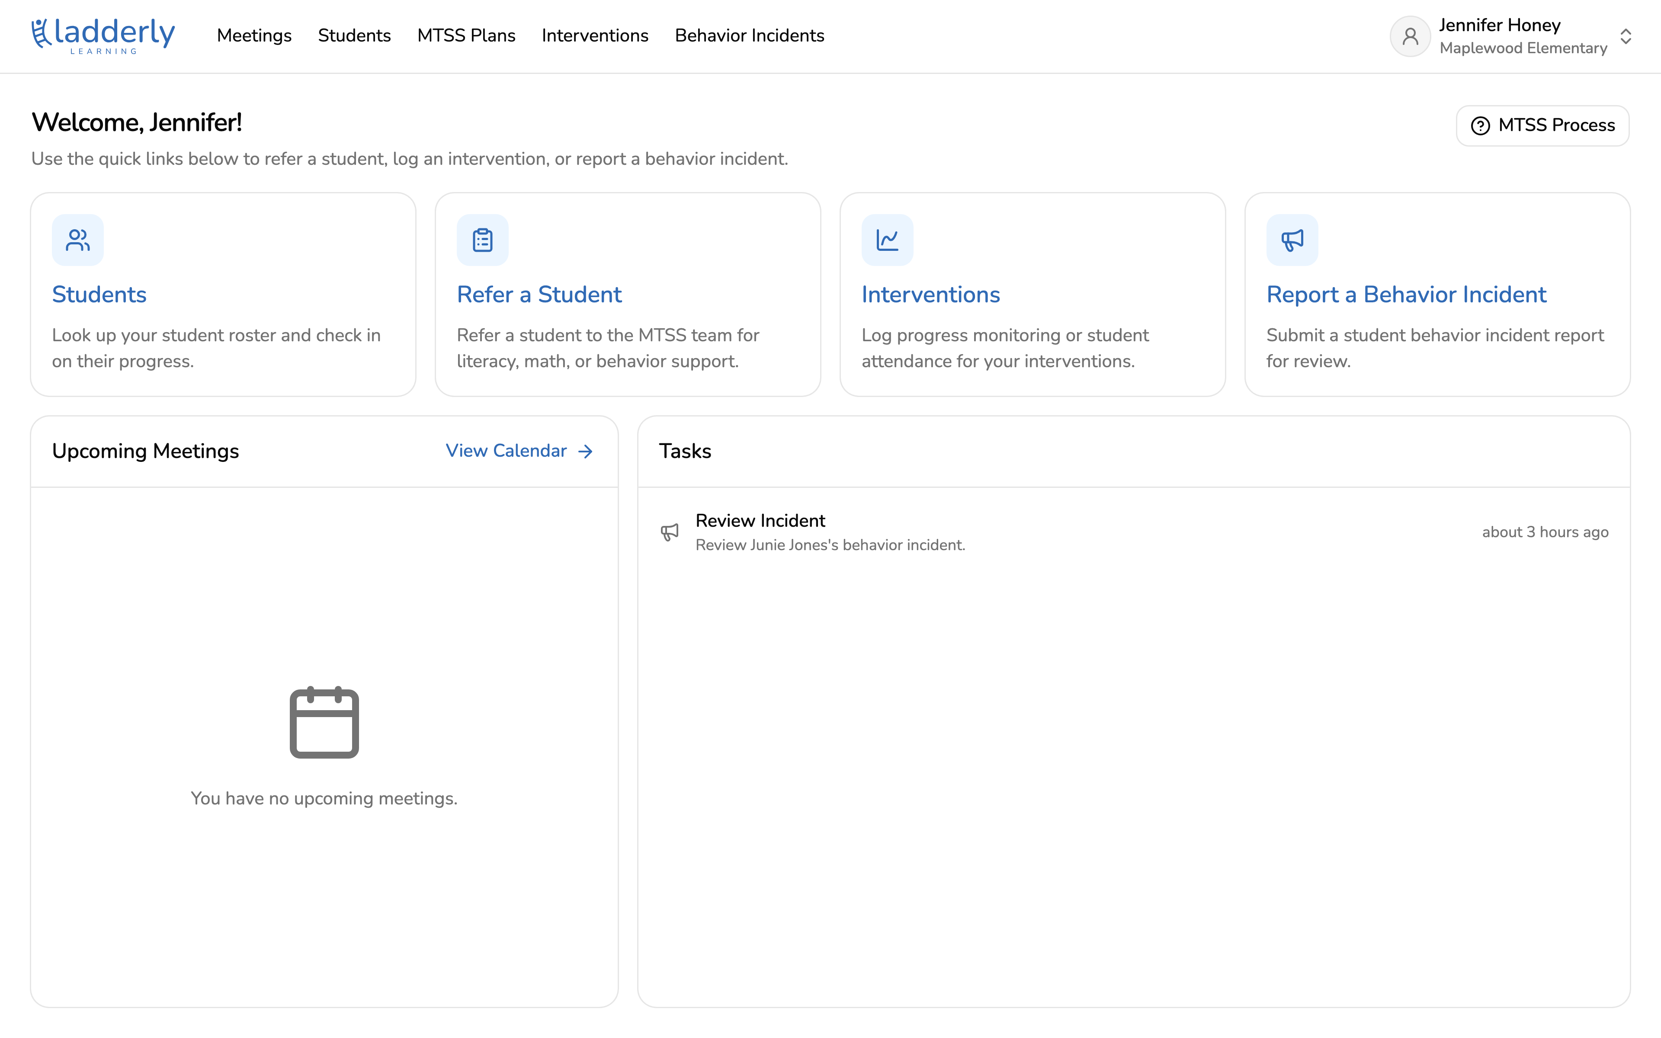Click the user avatar icon
1661x1038 pixels.
pos(1410,36)
